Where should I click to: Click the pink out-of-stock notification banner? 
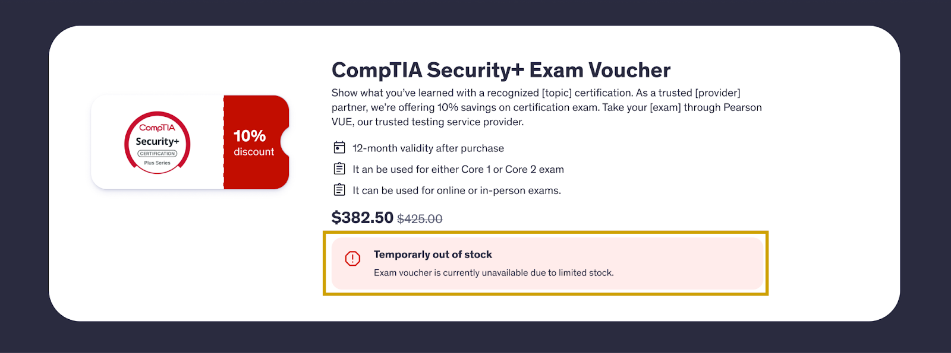pos(547,263)
